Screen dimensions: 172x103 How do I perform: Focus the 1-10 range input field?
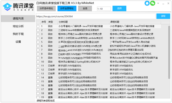point(104,9)
